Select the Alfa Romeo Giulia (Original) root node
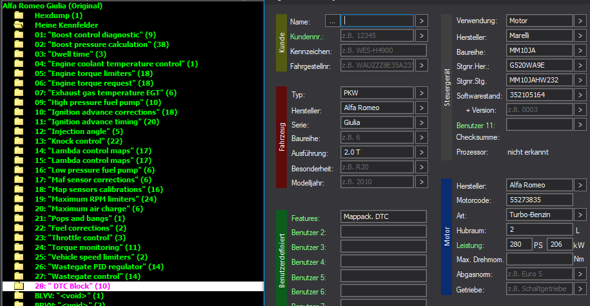 pos(53,6)
